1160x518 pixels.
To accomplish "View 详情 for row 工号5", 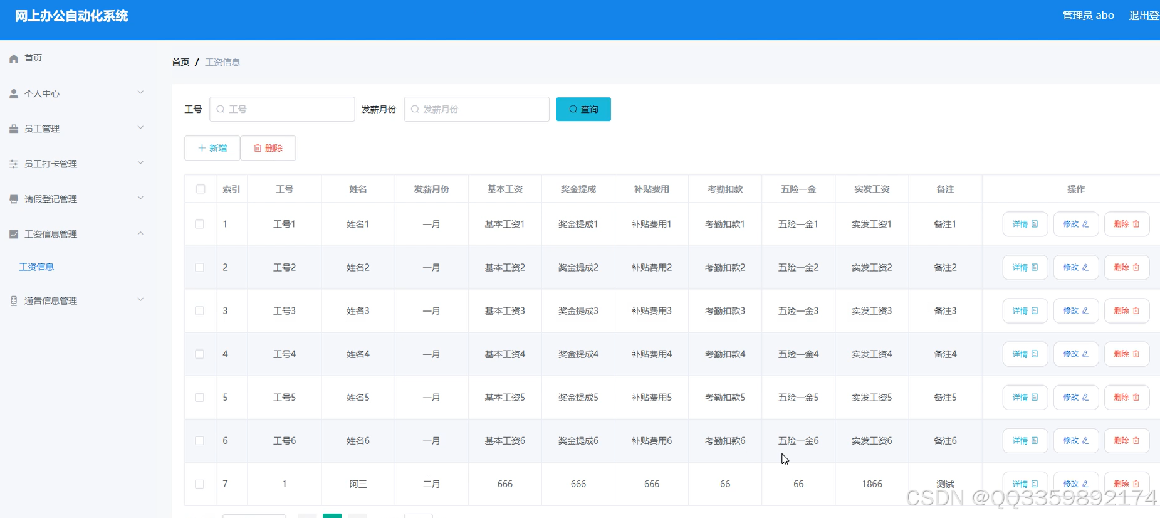I will tap(1025, 397).
